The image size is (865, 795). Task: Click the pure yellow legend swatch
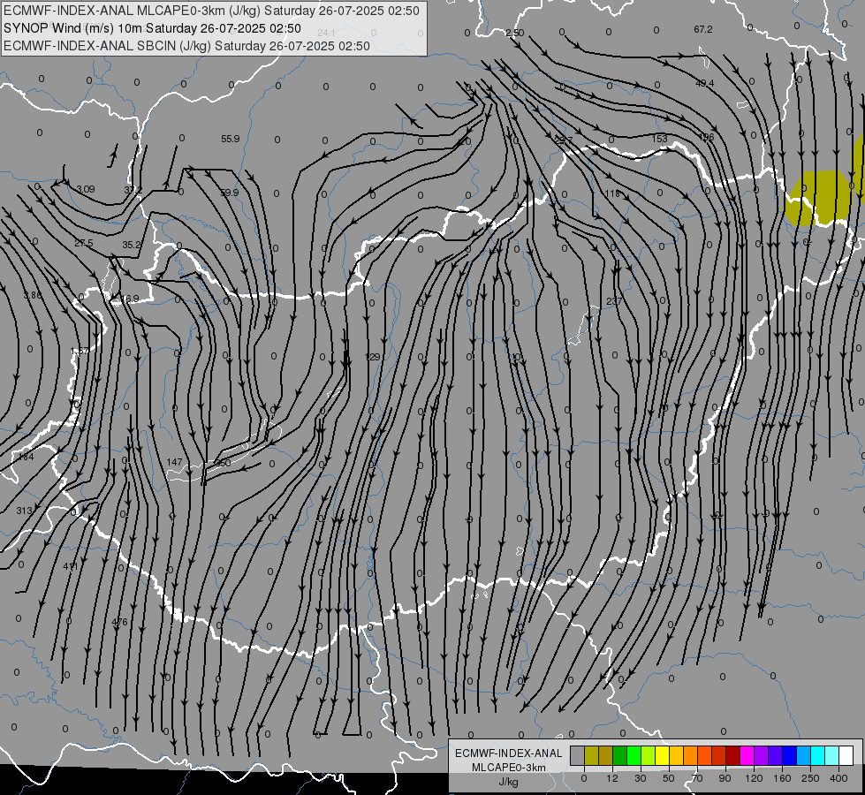coord(663,755)
